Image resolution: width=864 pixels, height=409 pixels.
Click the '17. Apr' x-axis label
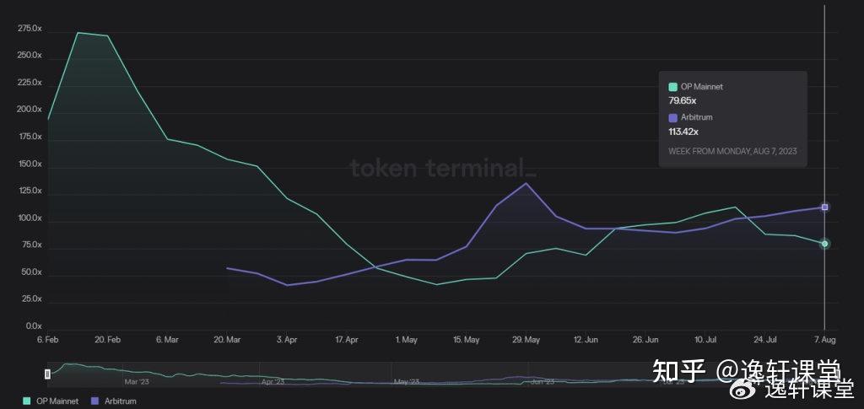pyautogui.click(x=346, y=340)
